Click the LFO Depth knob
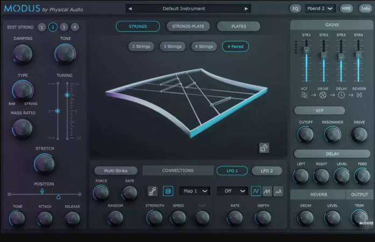 click(x=263, y=218)
